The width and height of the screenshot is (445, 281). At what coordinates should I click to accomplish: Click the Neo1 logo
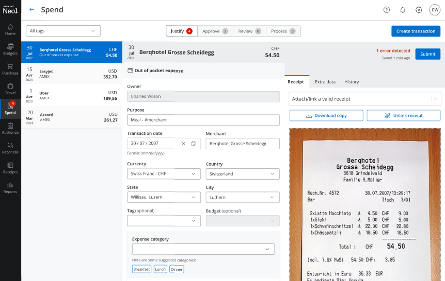(10, 10)
